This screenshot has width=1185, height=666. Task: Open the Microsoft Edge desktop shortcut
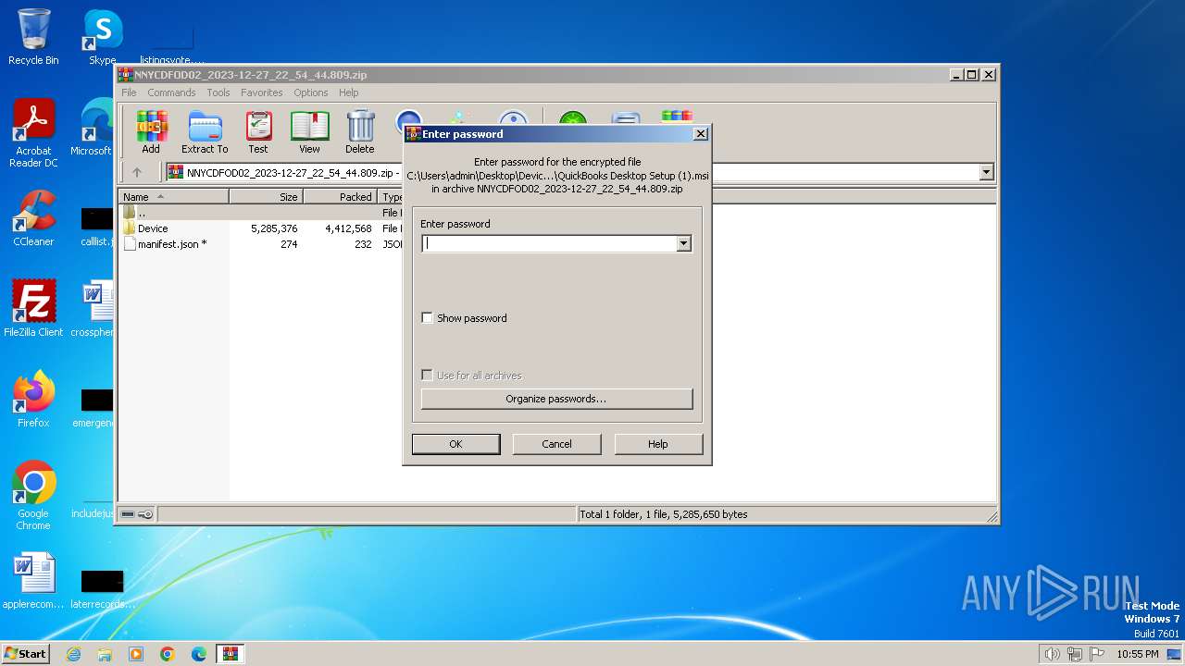(93, 128)
